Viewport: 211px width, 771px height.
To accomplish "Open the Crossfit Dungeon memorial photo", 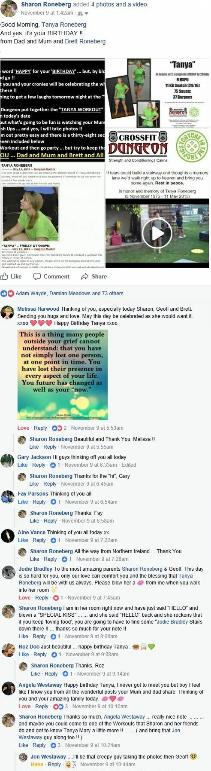I will [x=157, y=164].
